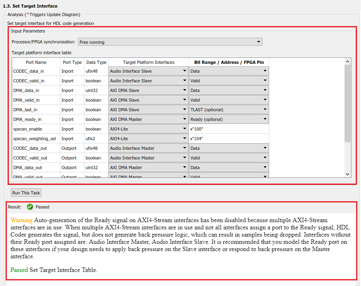Open the Ready (optional) dropdown for DMA_ready_in

coord(265,119)
